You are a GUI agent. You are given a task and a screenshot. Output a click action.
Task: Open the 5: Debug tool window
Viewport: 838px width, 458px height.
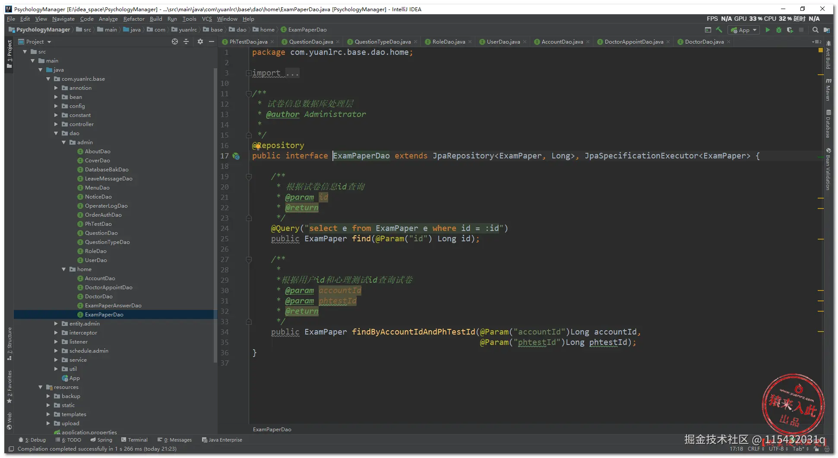(x=32, y=440)
